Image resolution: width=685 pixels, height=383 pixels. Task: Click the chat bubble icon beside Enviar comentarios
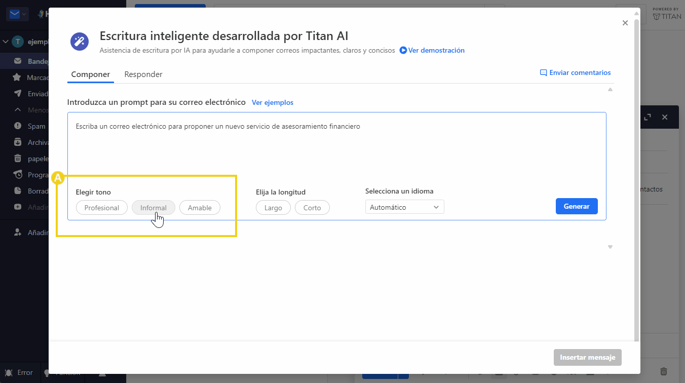pyautogui.click(x=544, y=72)
